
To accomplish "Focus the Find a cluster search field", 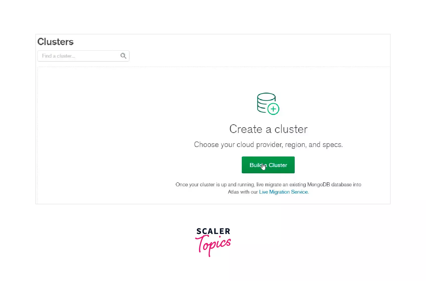I will pyautogui.click(x=83, y=56).
